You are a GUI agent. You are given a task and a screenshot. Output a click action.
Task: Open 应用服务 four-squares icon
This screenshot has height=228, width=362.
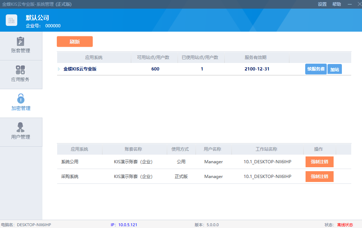click(x=20, y=70)
